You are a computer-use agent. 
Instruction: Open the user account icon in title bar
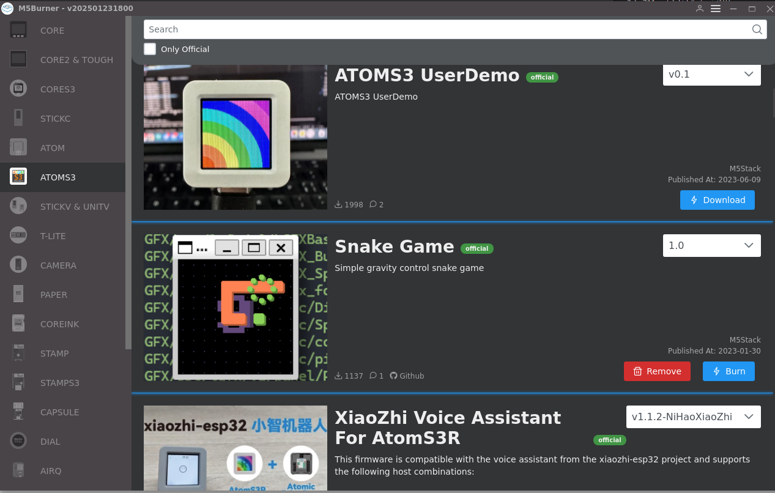click(x=700, y=9)
